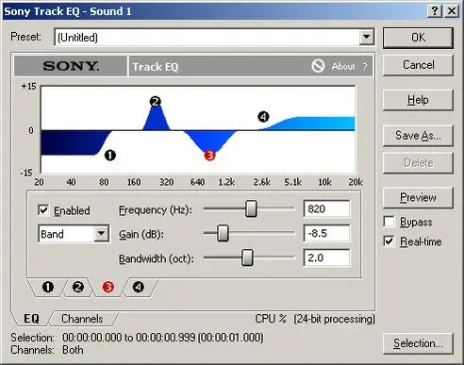Enable the Bypass checkbox

[389, 222]
